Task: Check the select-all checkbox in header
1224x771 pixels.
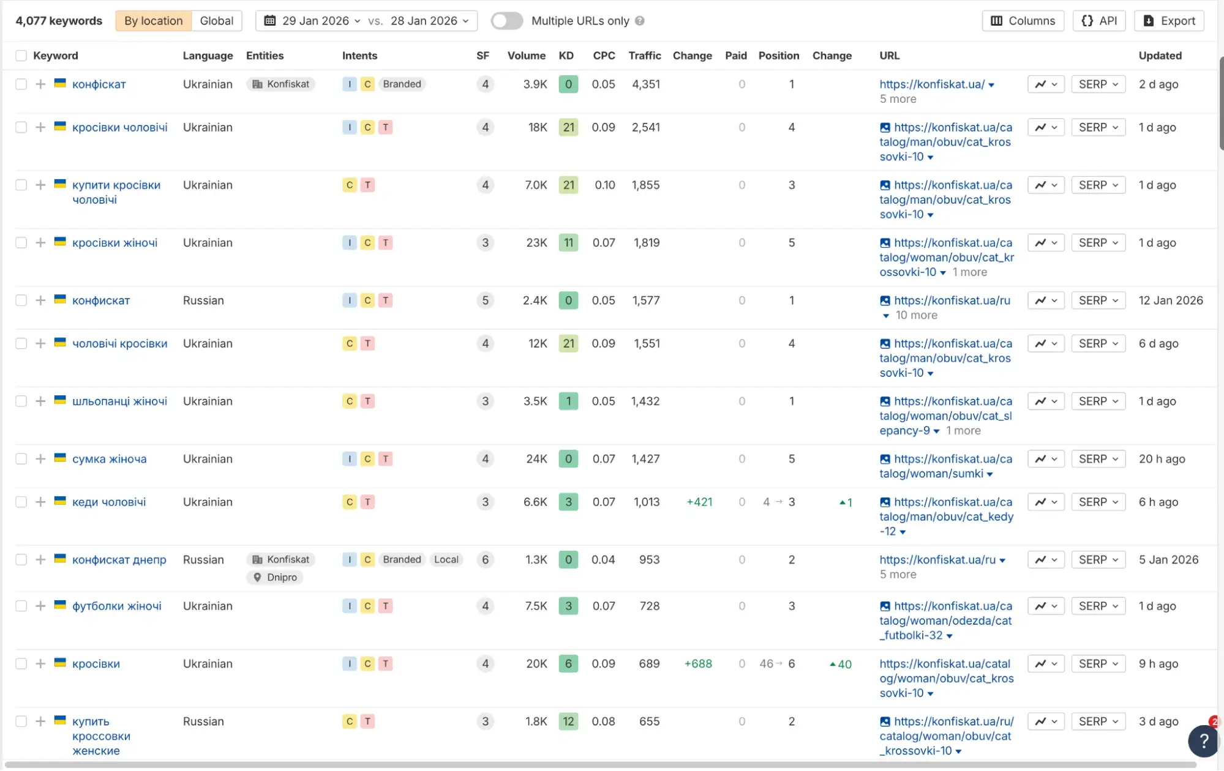Action: click(21, 56)
